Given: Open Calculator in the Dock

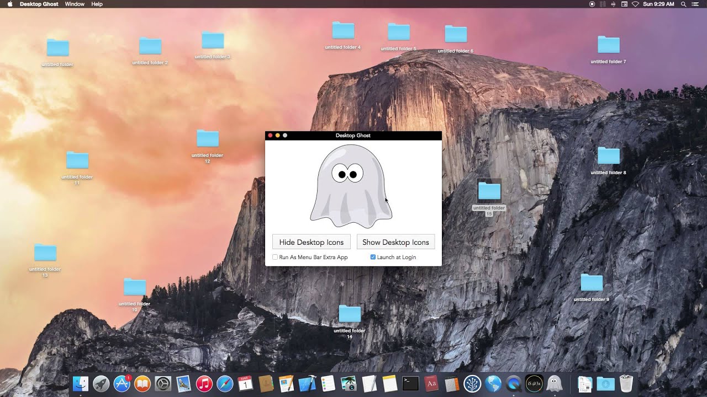Looking at the screenshot, I should point(452,384).
